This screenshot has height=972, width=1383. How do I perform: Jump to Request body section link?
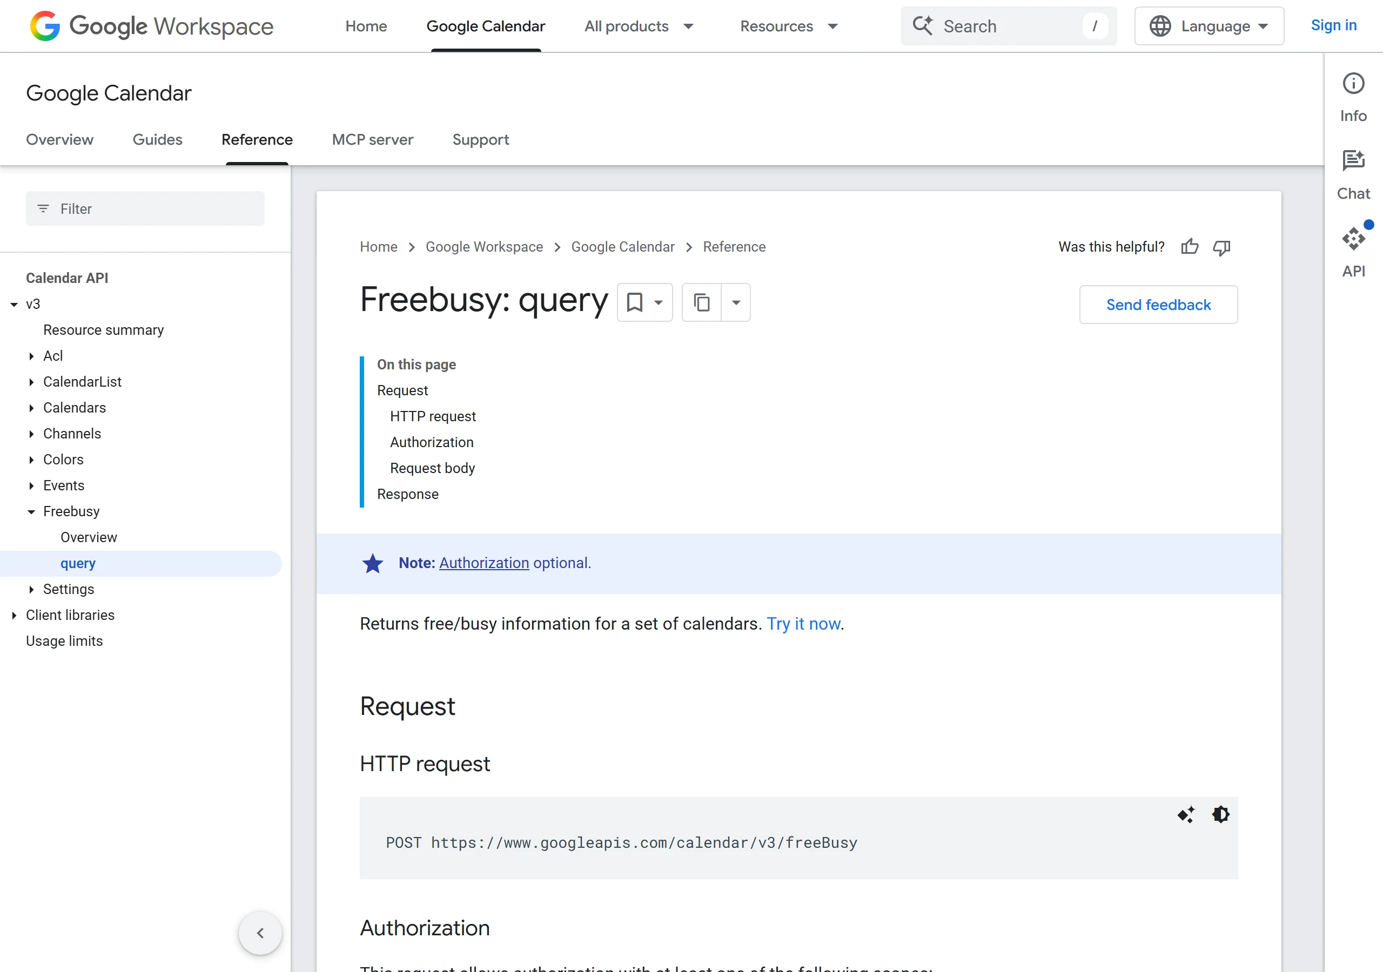click(x=432, y=468)
